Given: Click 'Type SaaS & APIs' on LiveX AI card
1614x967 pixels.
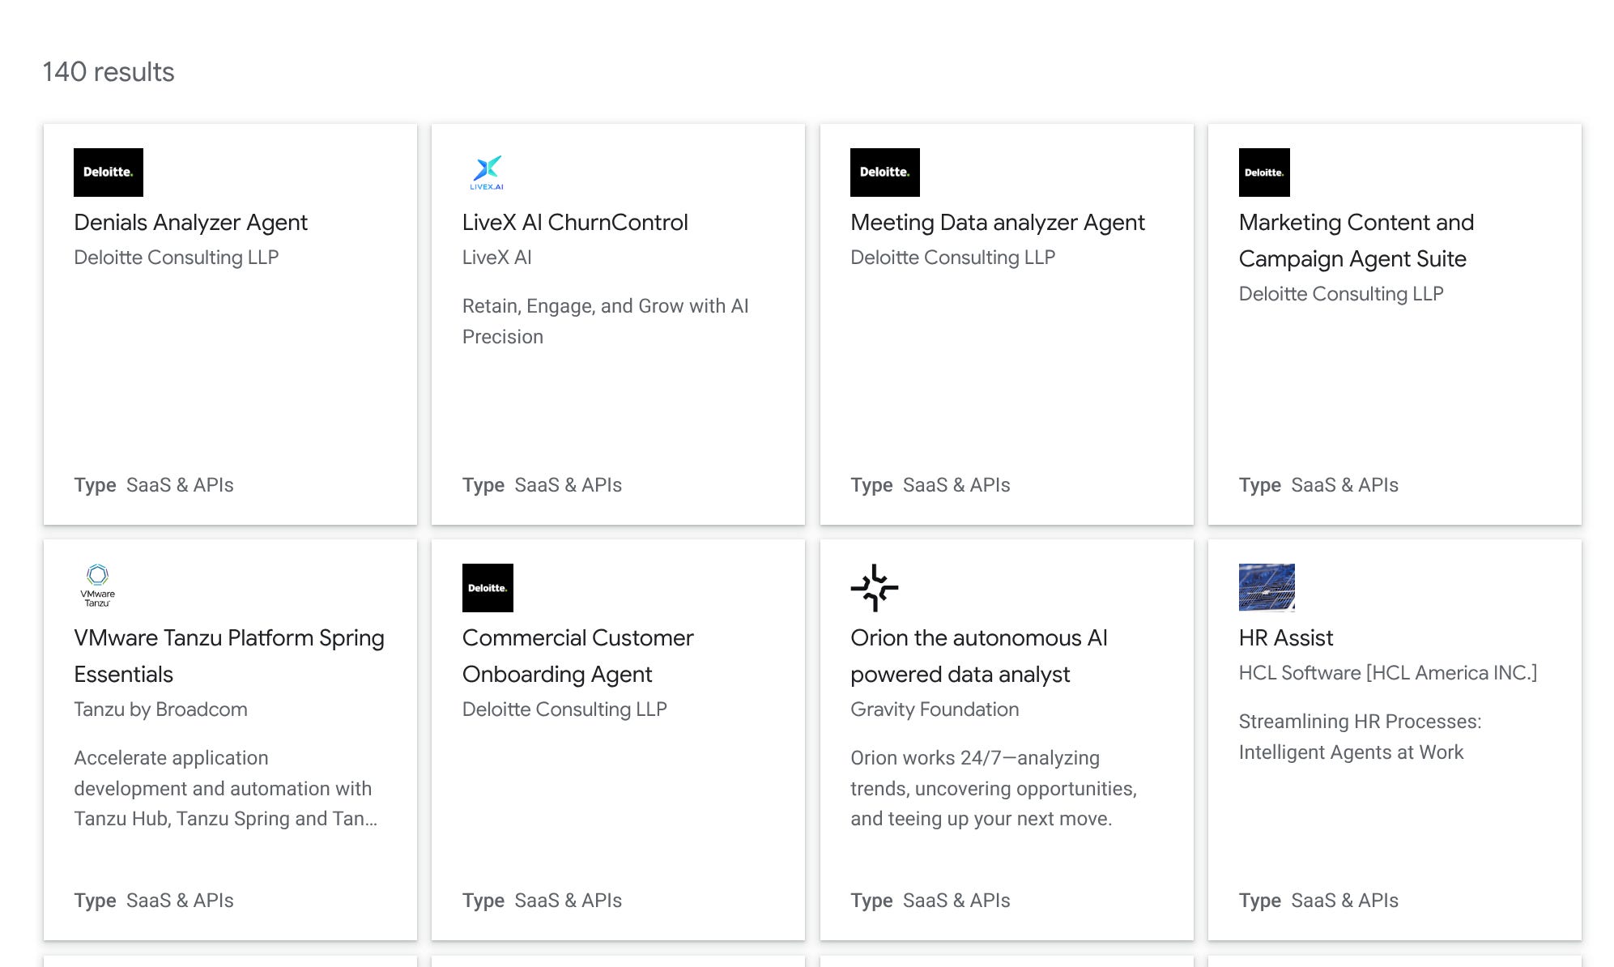Looking at the screenshot, I should [542, 485].
